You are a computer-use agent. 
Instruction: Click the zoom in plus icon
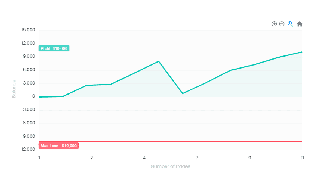[274, 24]
